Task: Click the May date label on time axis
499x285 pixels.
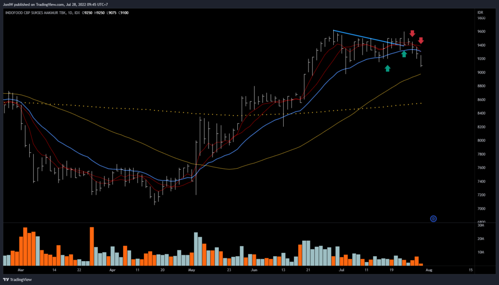Action: (192, 269)
